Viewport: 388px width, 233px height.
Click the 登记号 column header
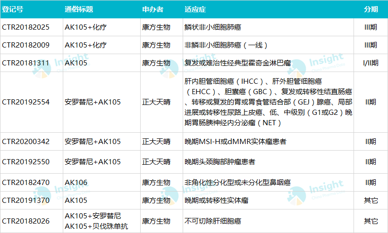(x=13, y=9)
